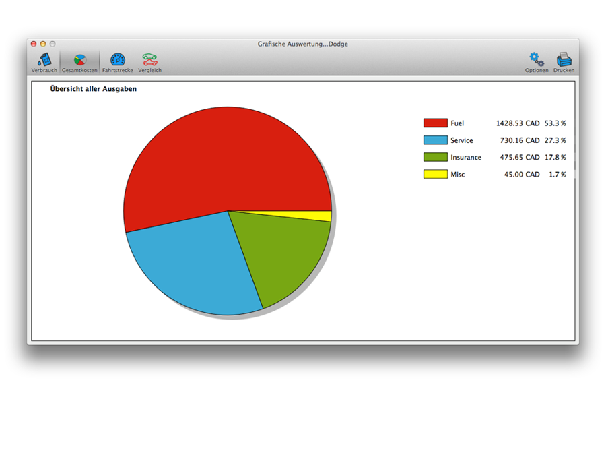Click the Drucken printer icon

point(564,61)
